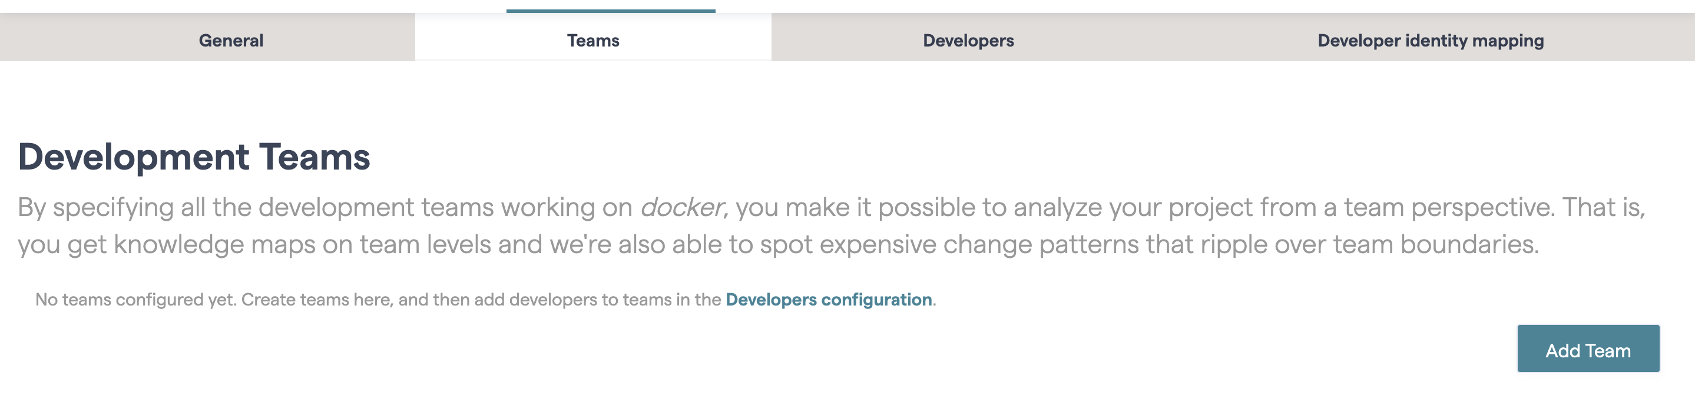Click the teal Add Team action

coord(1588,350)
